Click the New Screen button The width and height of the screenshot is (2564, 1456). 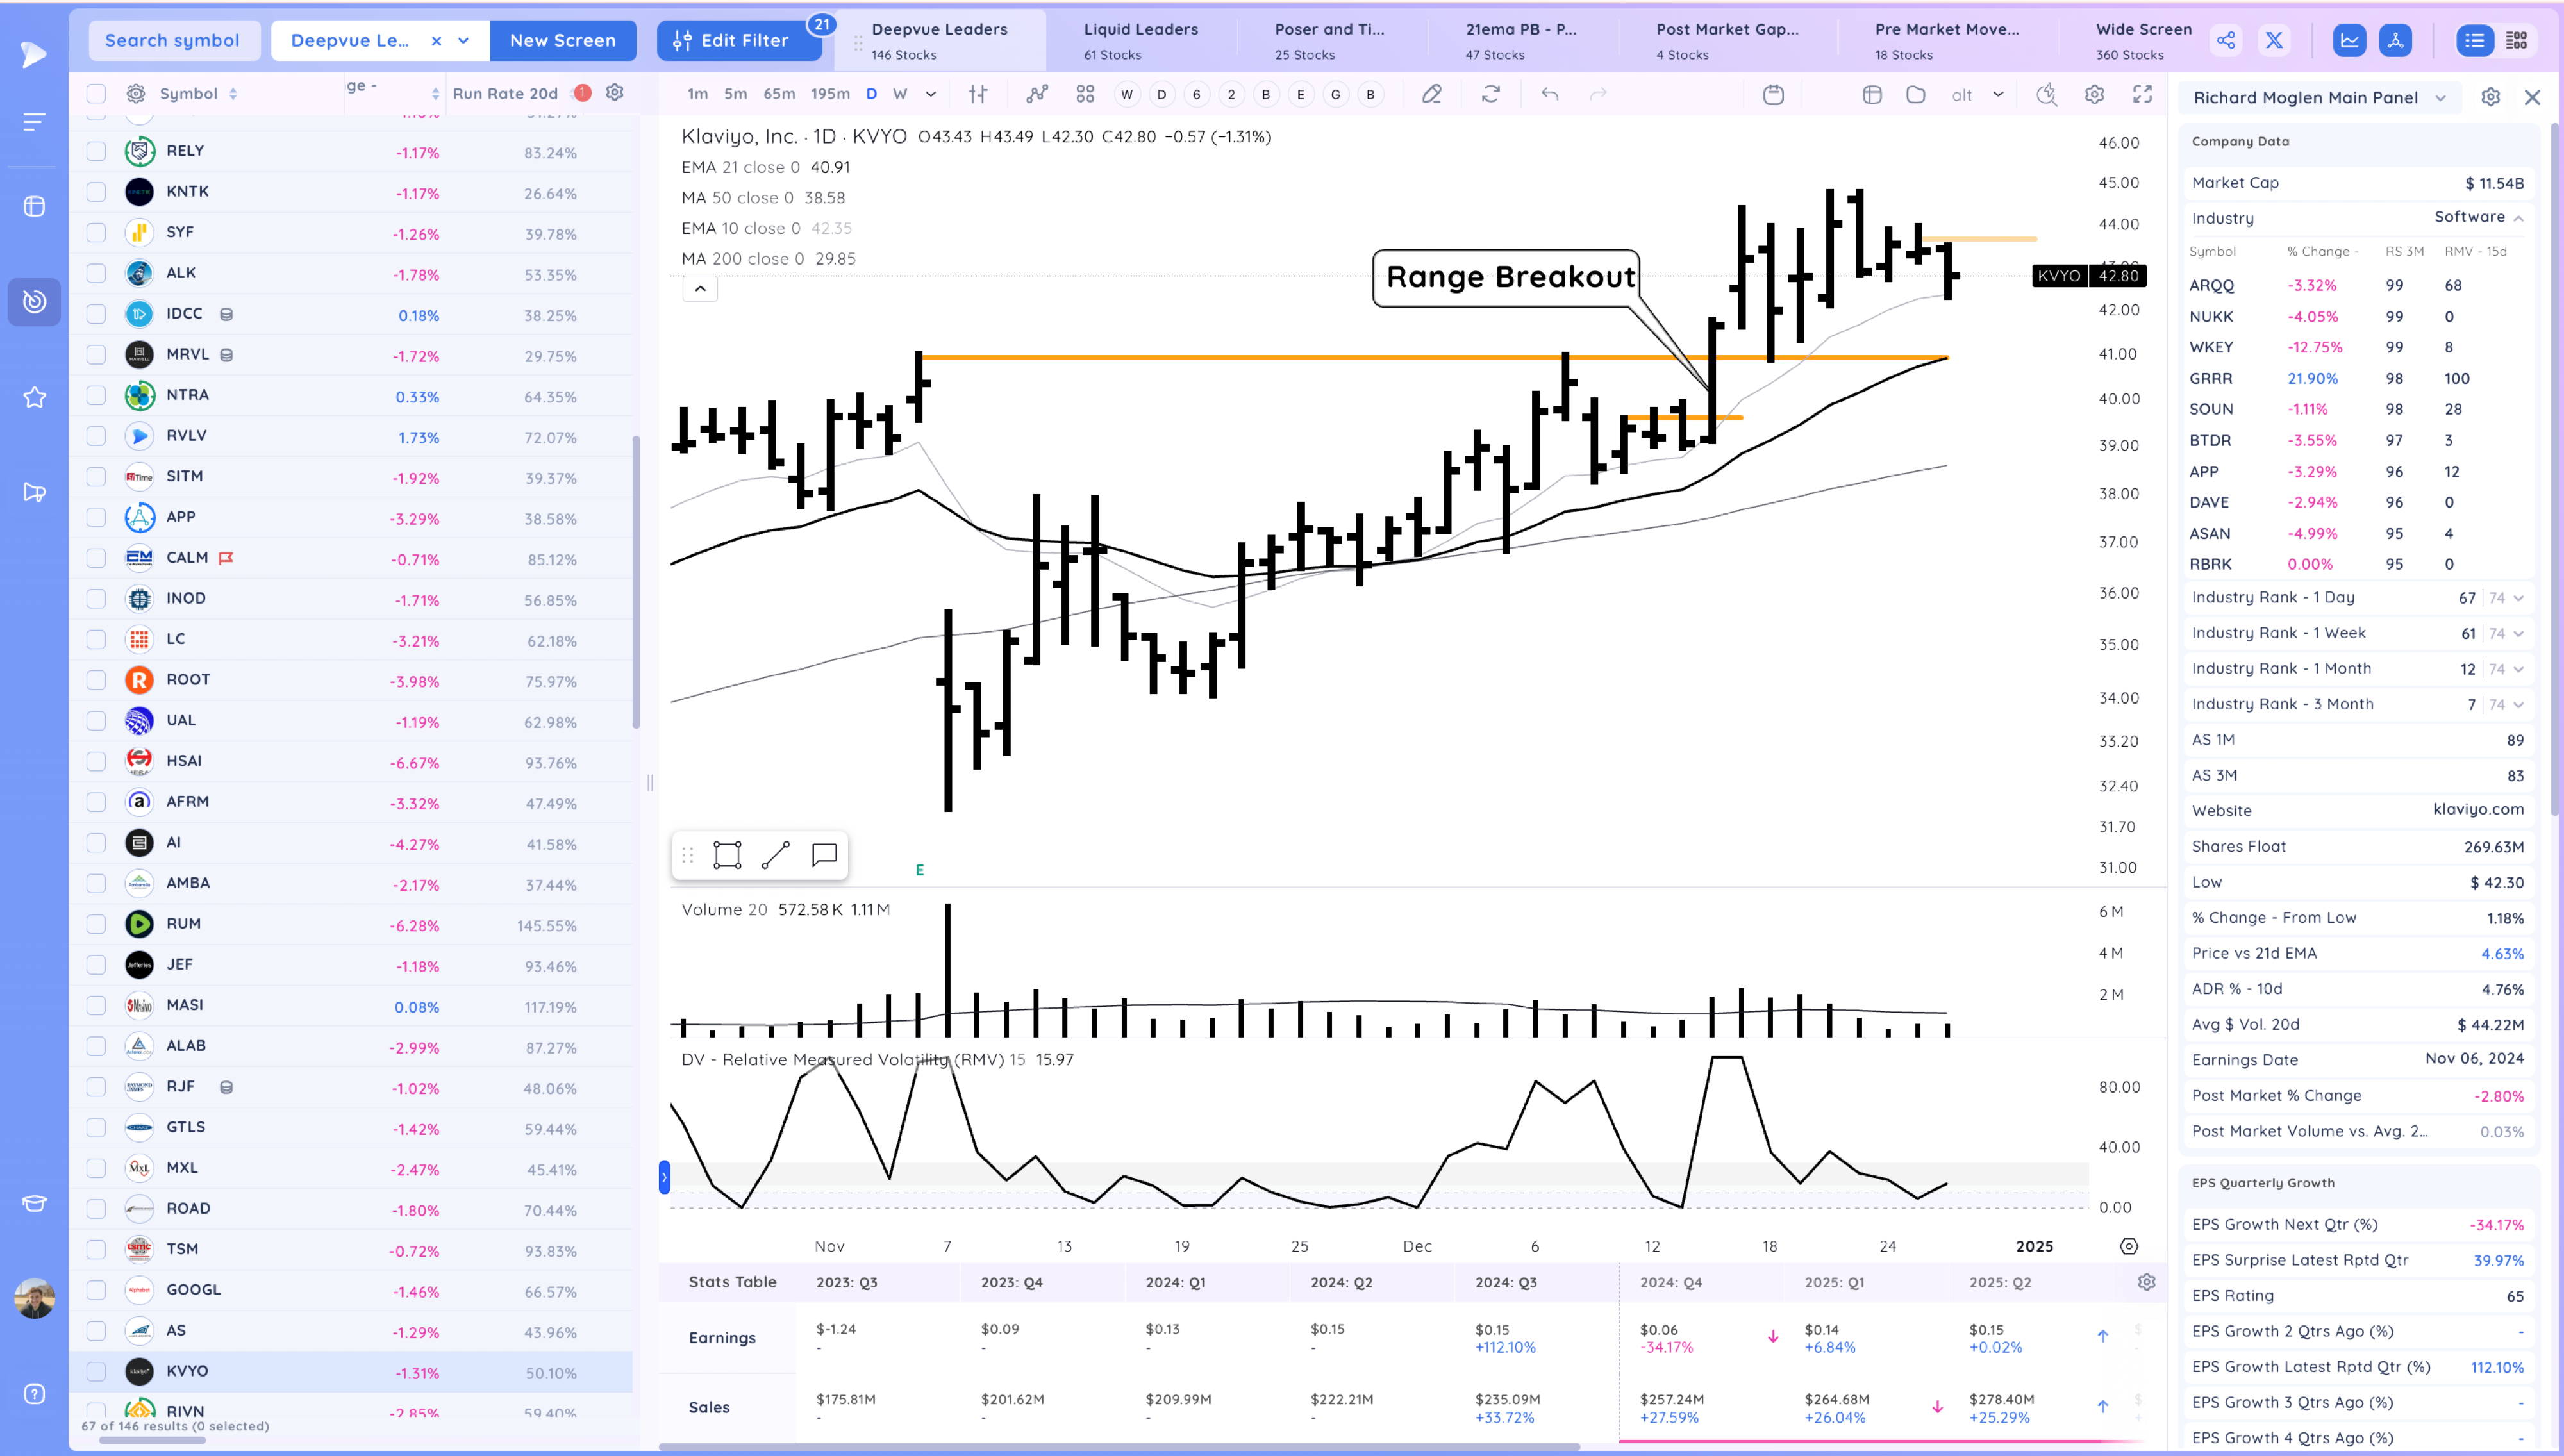(562, 41)
